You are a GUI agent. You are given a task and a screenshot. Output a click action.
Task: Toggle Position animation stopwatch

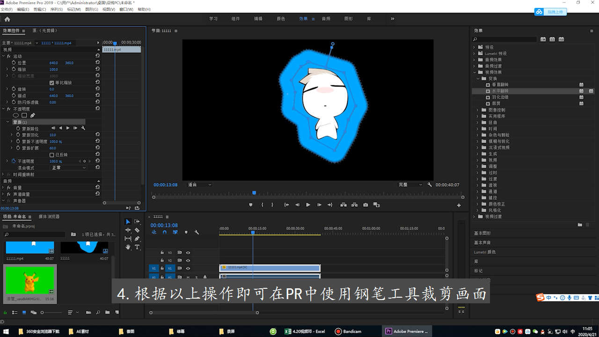tap(14, 62)
